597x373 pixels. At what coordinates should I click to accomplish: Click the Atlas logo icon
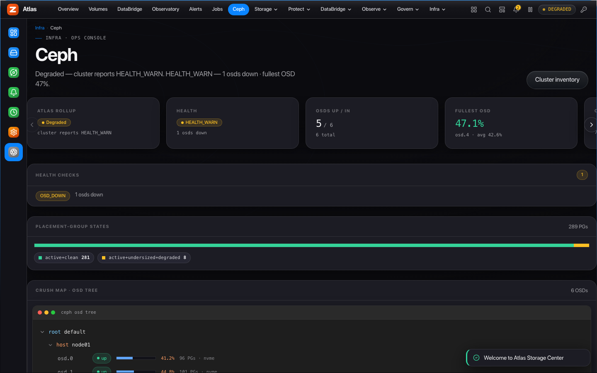(13, 9)
